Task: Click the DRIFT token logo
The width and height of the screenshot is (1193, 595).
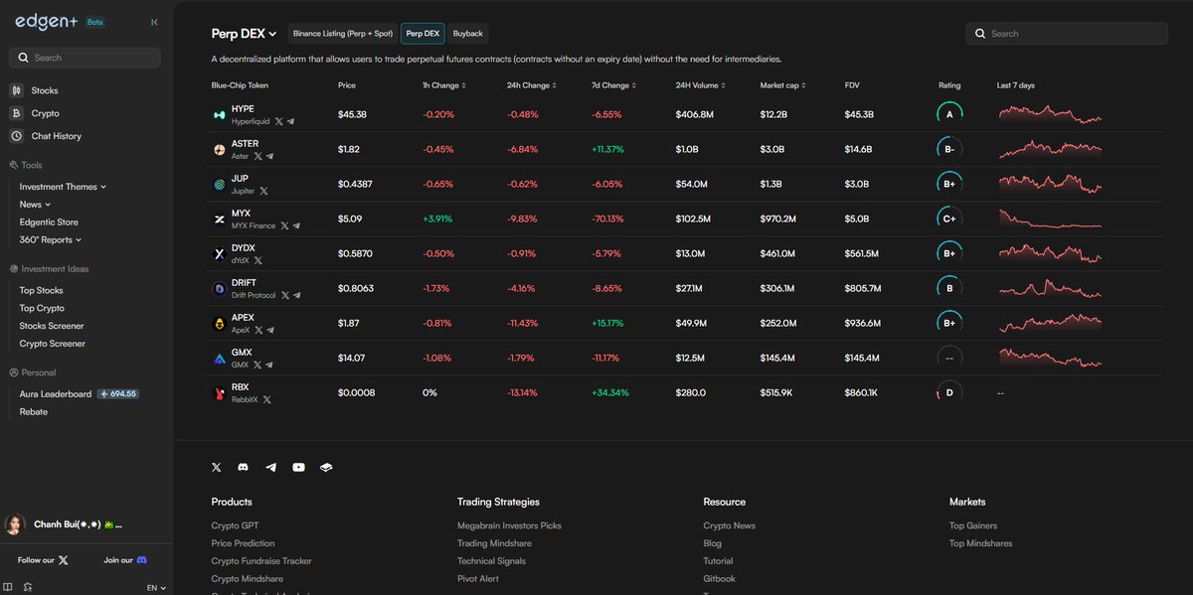Action: [220, 289]
